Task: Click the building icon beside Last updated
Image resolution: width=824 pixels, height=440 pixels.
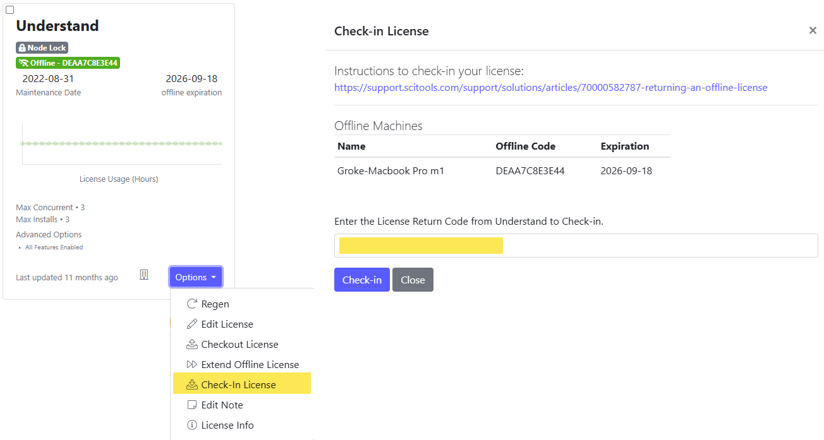Action: (x=144, y=275)
